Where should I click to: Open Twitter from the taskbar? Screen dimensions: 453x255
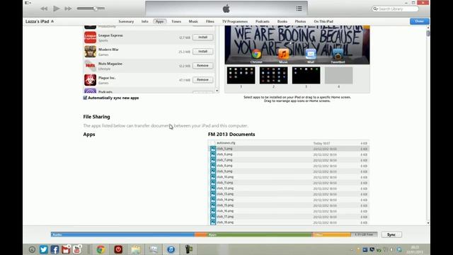(x=44, y=249)
